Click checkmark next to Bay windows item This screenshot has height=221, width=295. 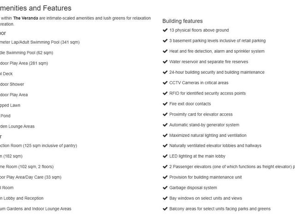[x=165, y=198]
